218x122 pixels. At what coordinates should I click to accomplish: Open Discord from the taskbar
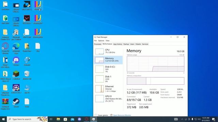coord(79,119)
